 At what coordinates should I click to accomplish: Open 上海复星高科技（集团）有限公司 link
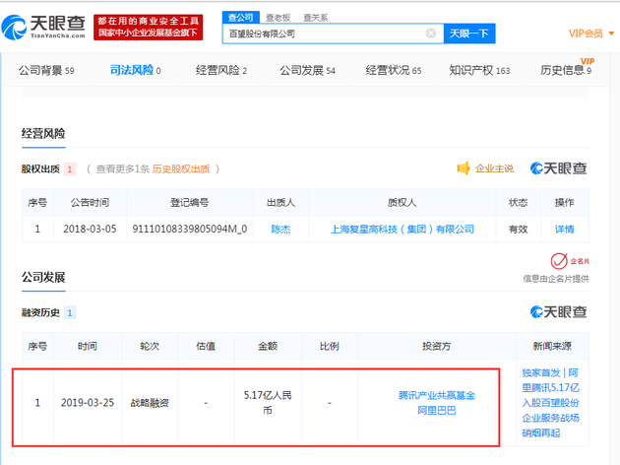pyautogui.click(x=403, y=230)
